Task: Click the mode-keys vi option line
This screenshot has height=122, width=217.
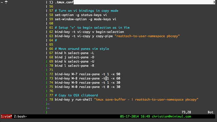Action: 85,19
